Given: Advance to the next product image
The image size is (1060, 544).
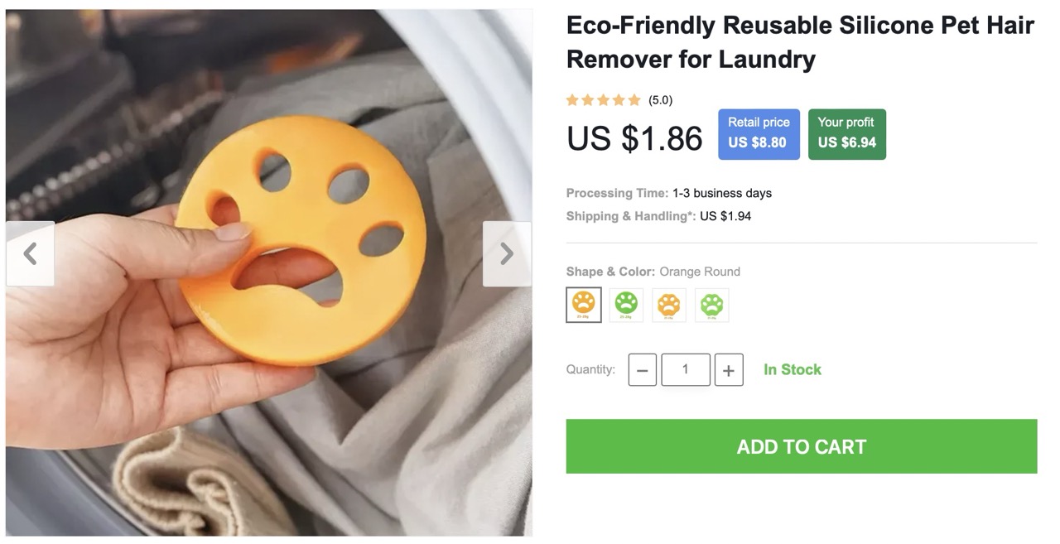Looking at the screenshot, I should pos(507,253).
